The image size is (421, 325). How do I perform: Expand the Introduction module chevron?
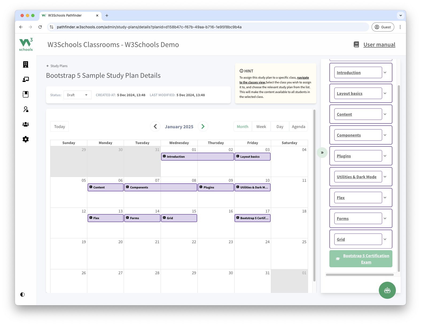point(385,72)
